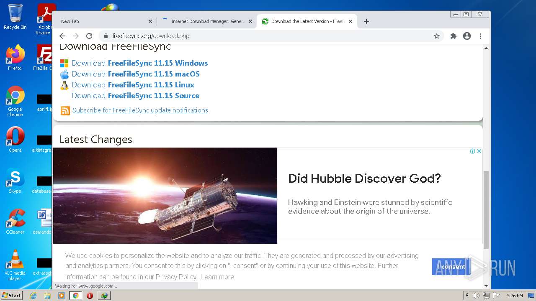The image size is (536, 301).
Task: Open the media player taskbar icon
Action: click(x=62, y=296)
